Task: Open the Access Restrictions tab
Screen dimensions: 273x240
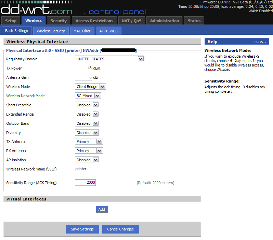Action: pyautogui.click(x=94, y=21)
